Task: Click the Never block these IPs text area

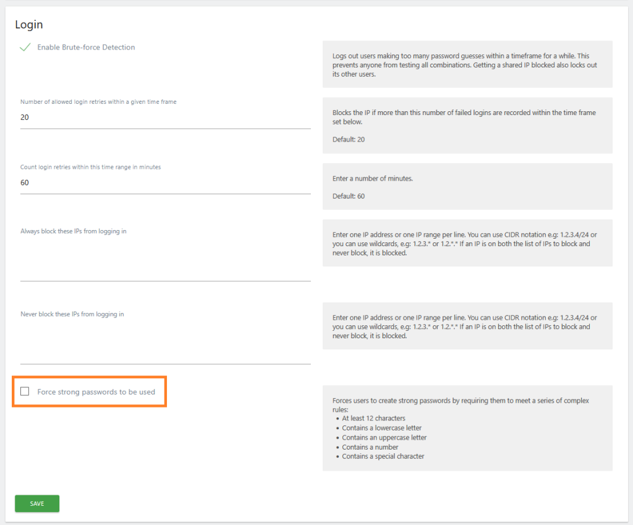Action: (165, 343)
